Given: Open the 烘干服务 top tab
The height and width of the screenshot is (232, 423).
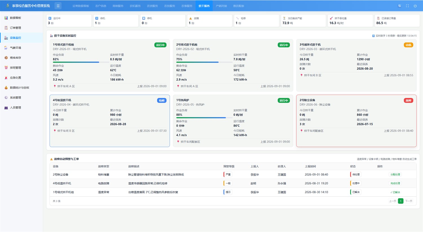Looking at the screenshot, I should 204,6.
